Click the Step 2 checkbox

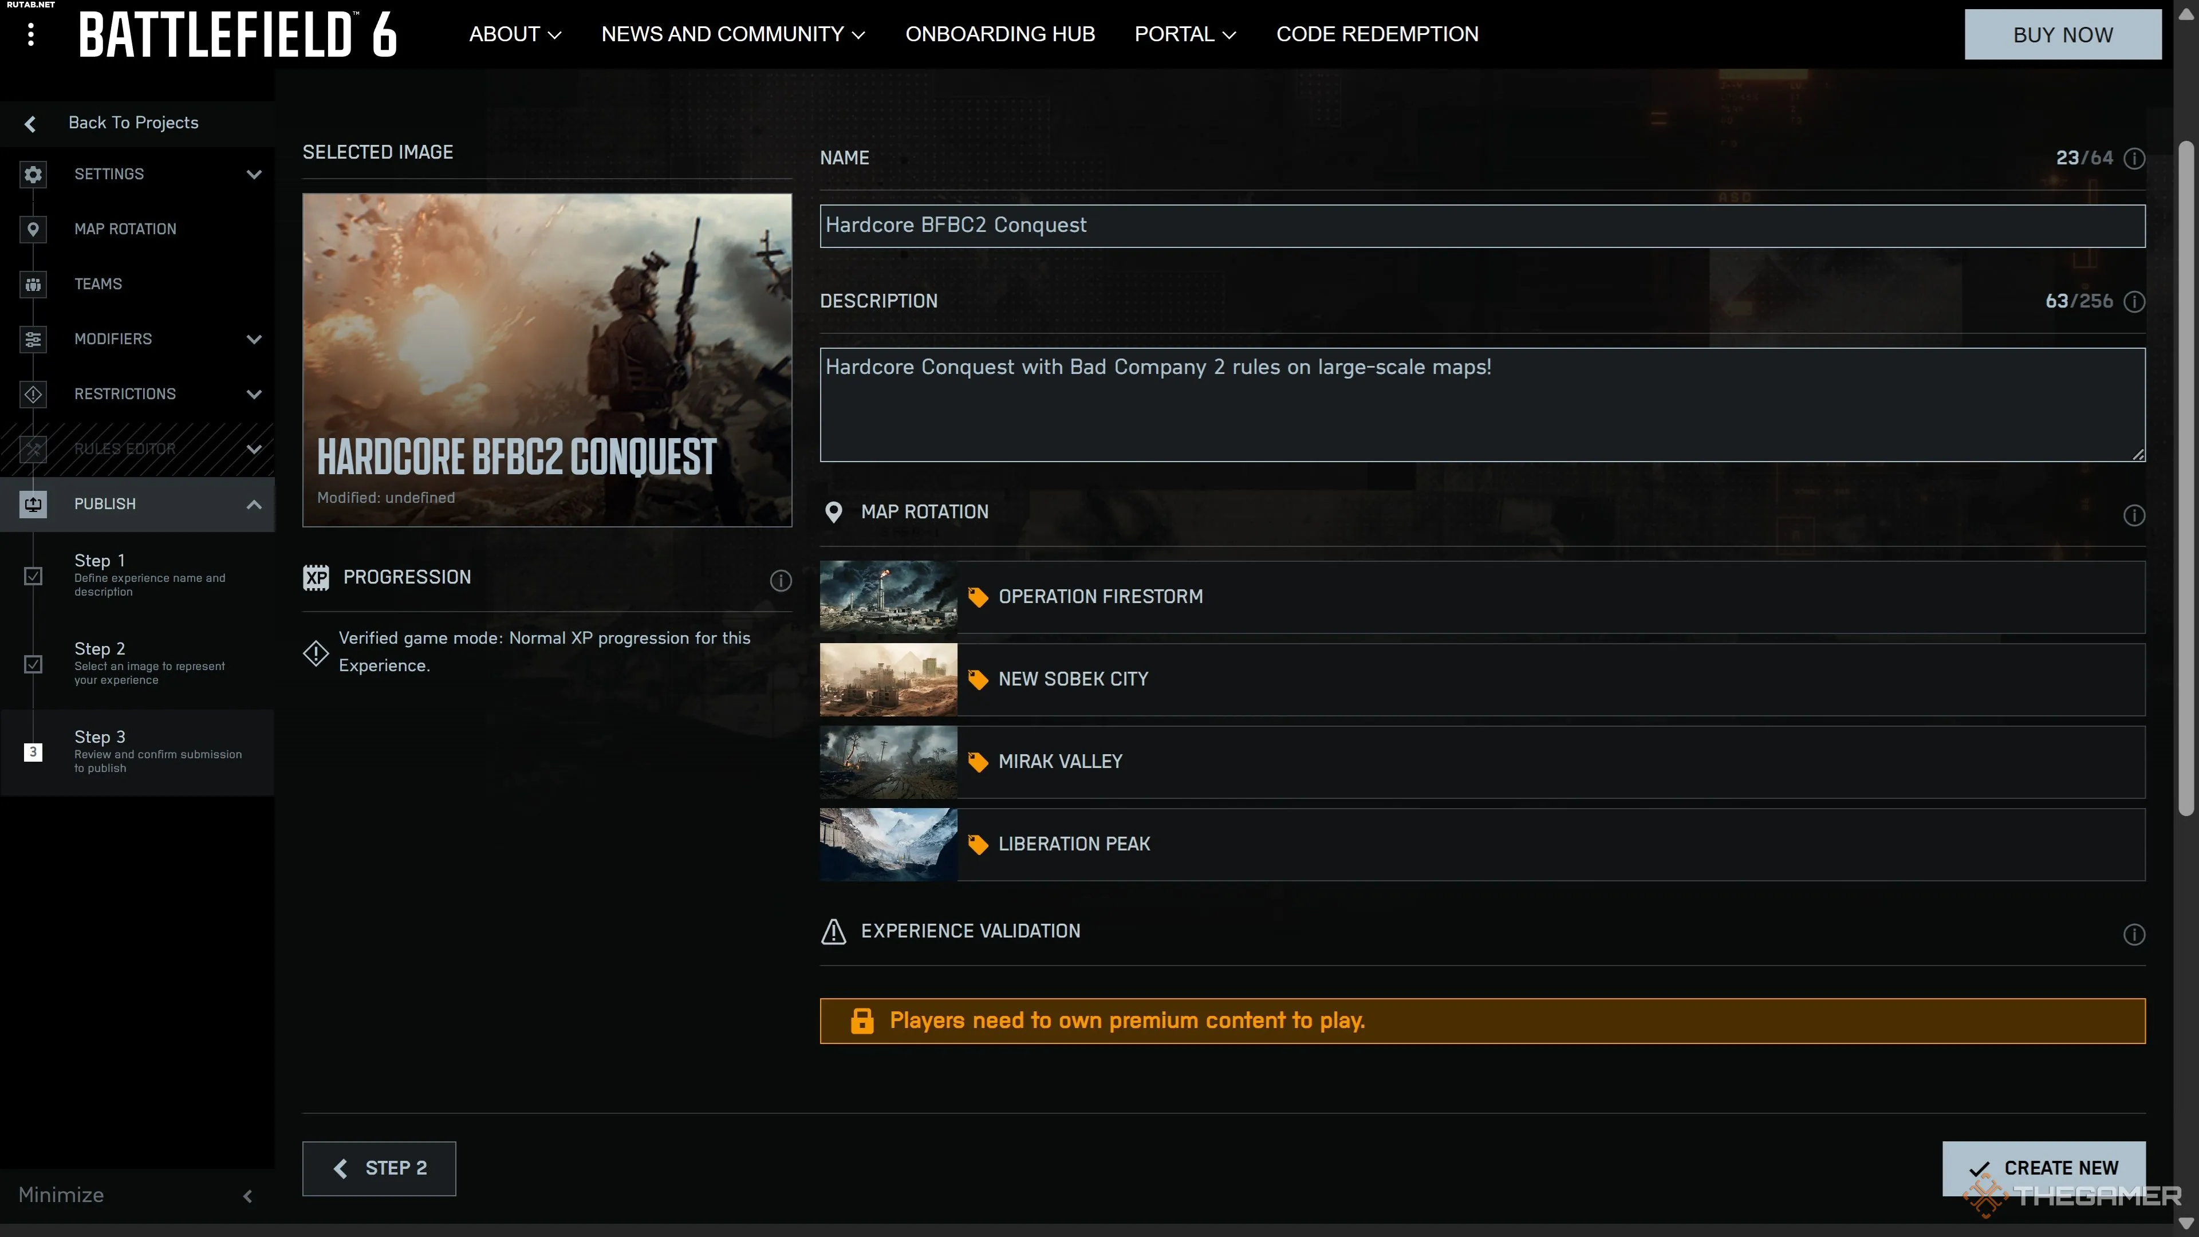pyautogui.click(x=33, y=664)
